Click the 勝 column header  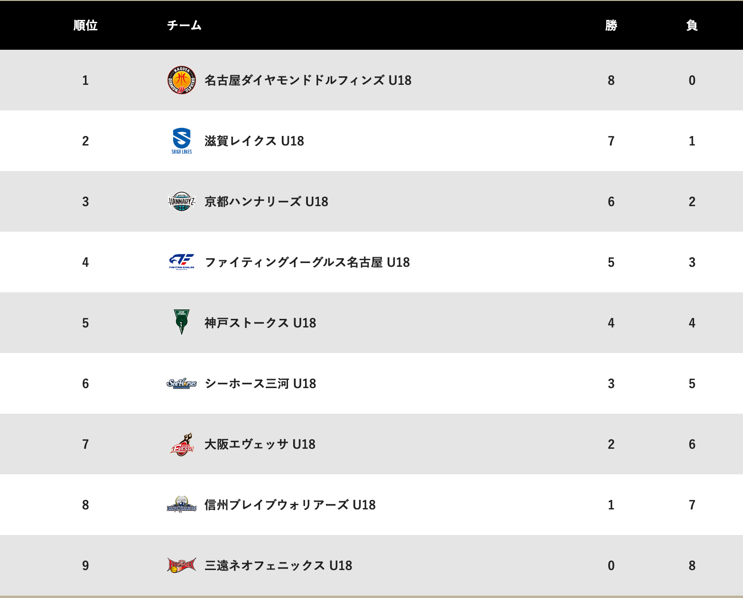(x=611, y=25)
